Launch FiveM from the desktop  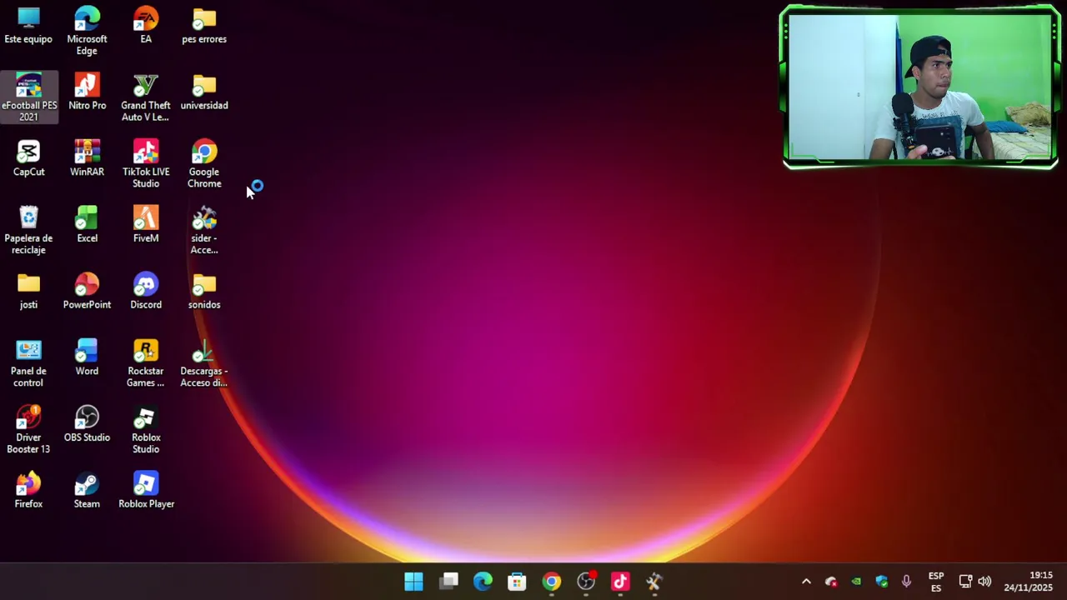146,225
